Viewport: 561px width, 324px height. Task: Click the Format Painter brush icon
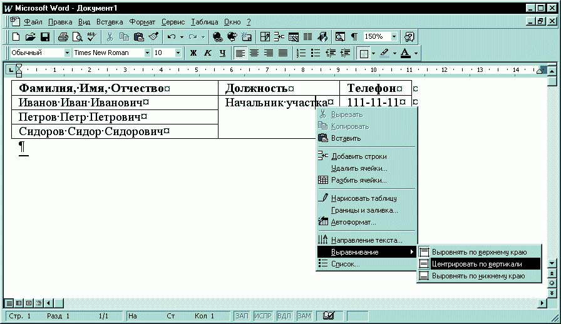point(153,37)
